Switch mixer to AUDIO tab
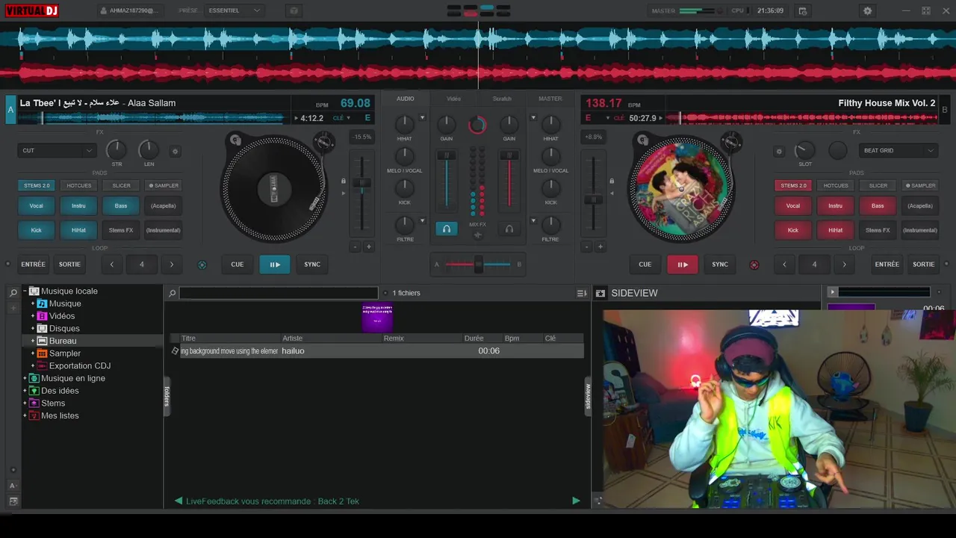956x538 pixels. tap(406, 99)
